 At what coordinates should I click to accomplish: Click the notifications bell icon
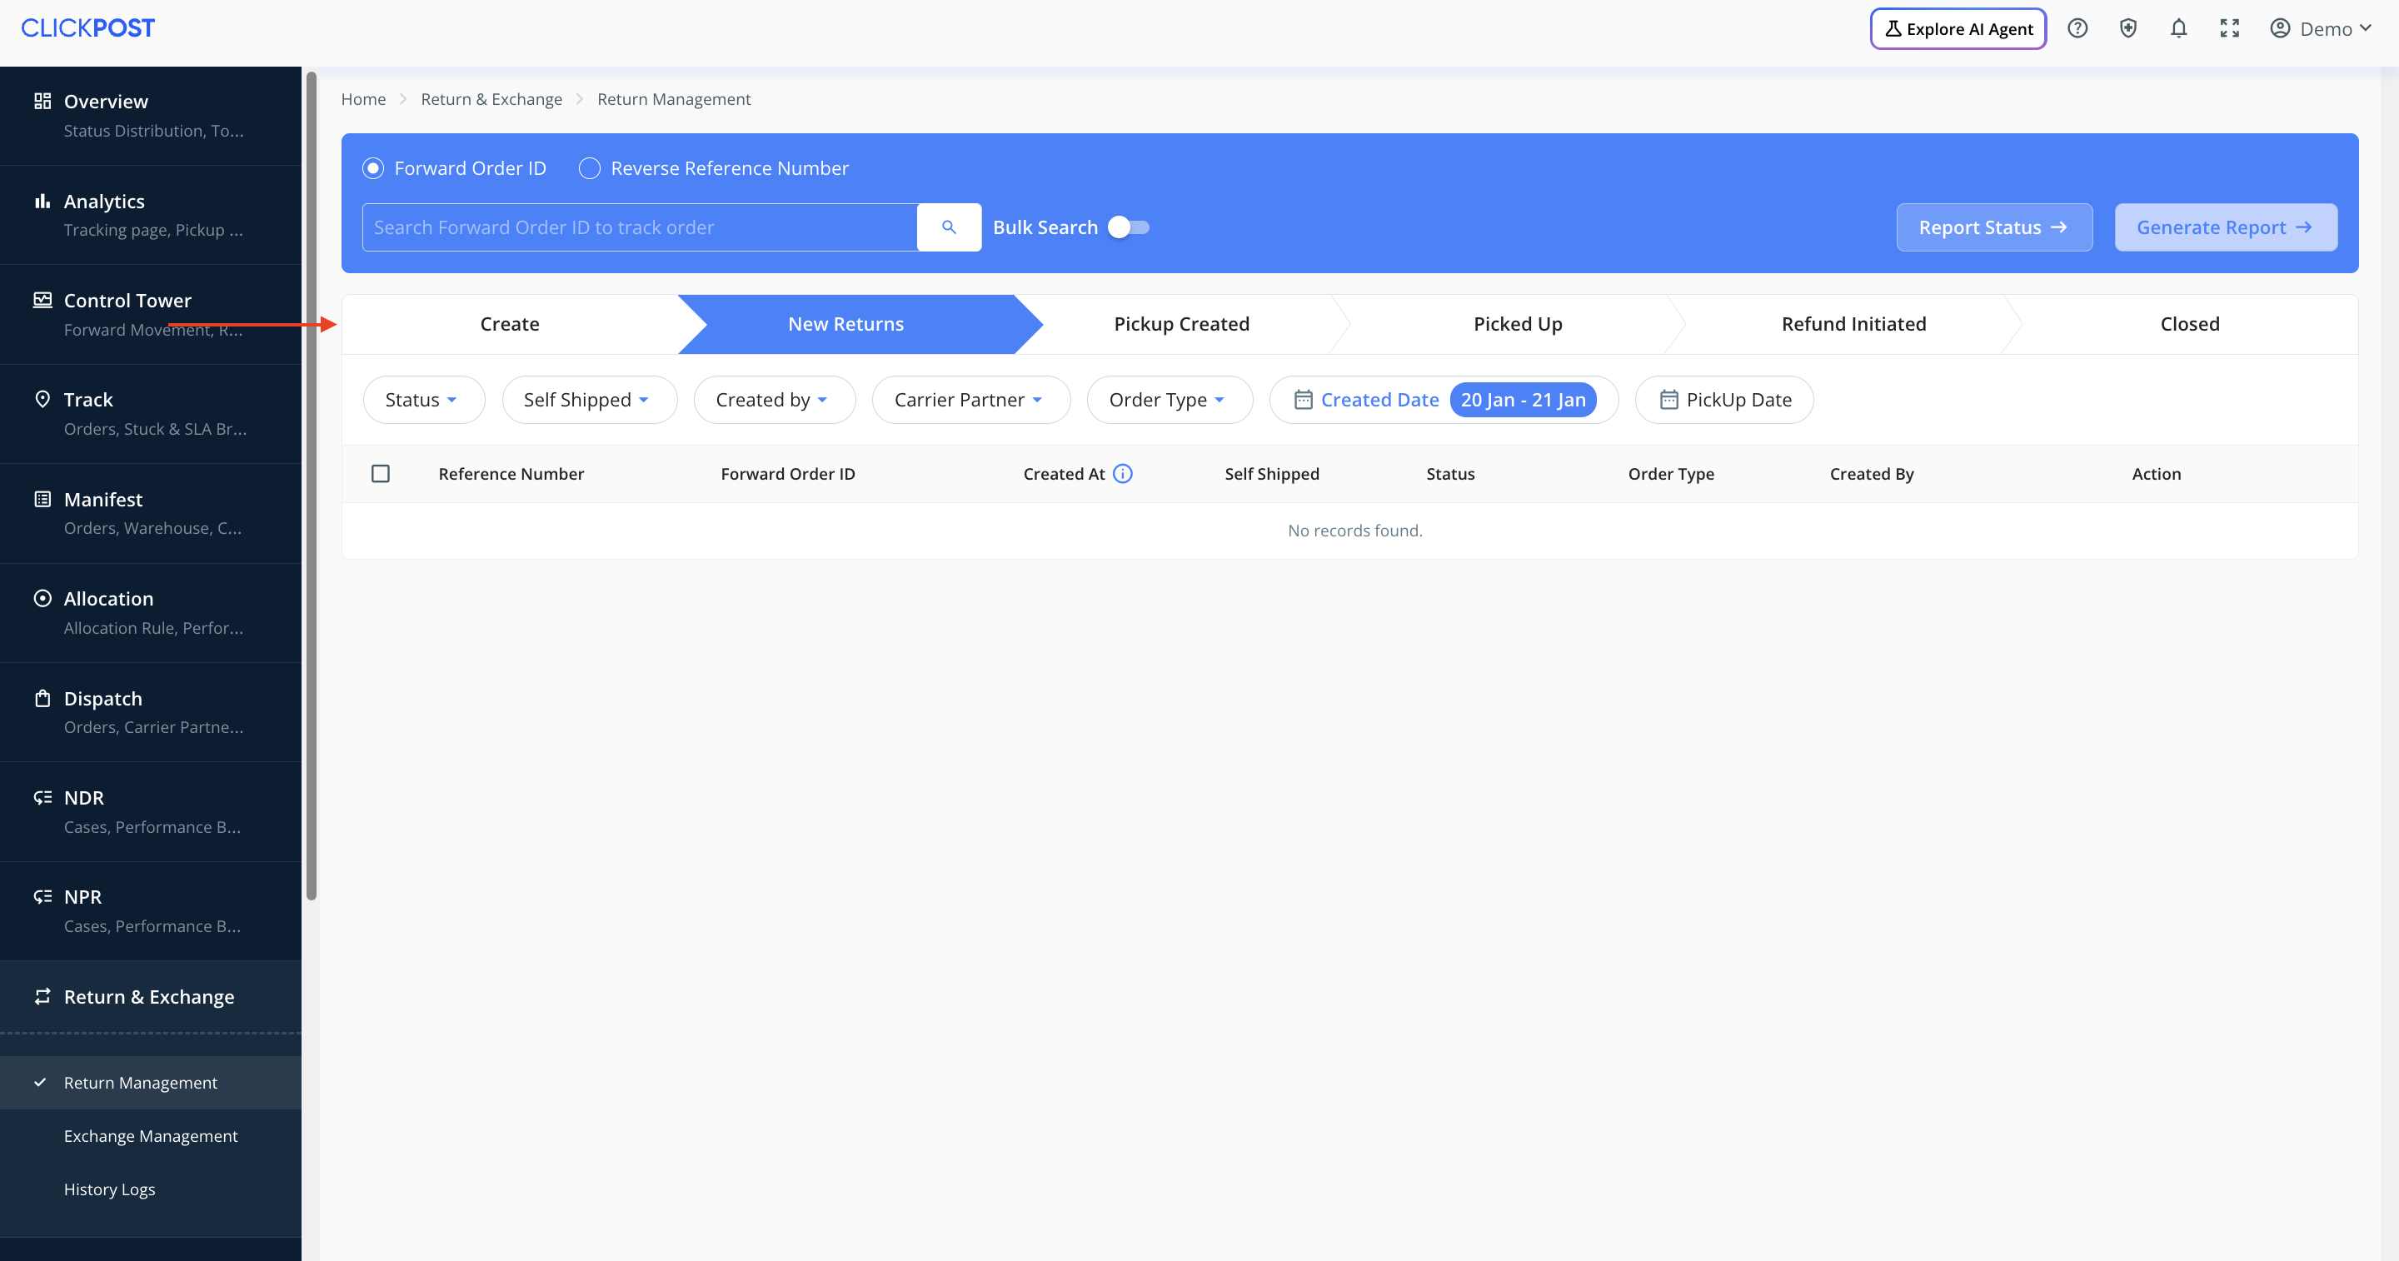click(2178, 29)
